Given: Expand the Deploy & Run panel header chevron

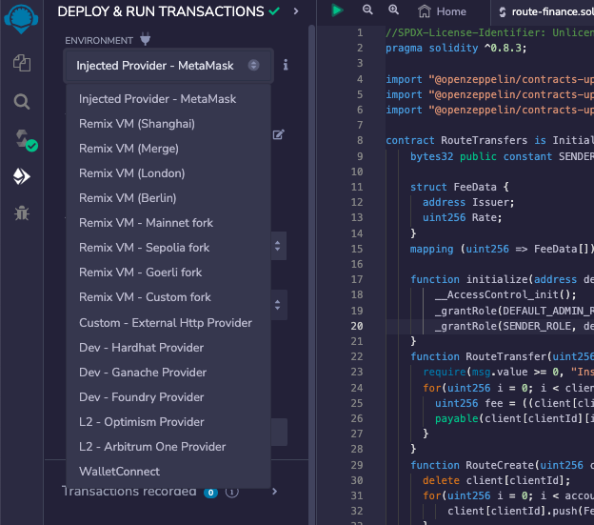Looking at the screenshot, I should 296,11.
